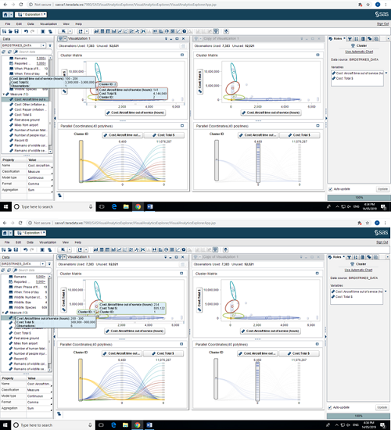Select 'Cost: Other (inflation a...' in upper data tree
Viewport: 391px width, 433px height.
[x=30, y=105]
